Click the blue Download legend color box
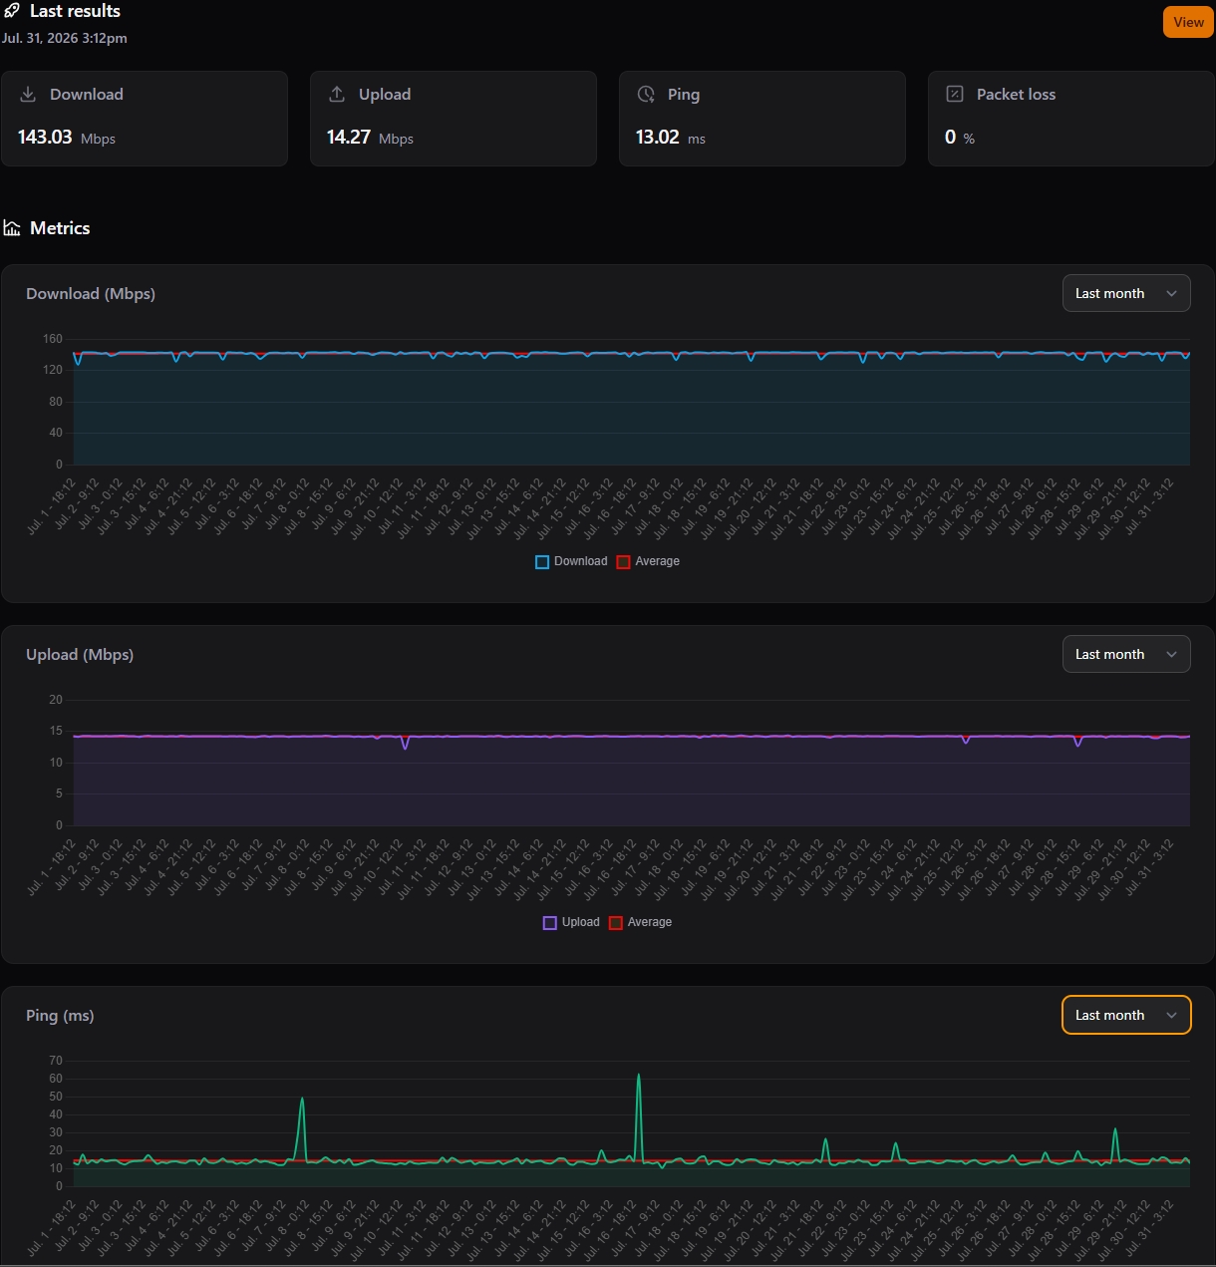 click(x=542, y=562)
